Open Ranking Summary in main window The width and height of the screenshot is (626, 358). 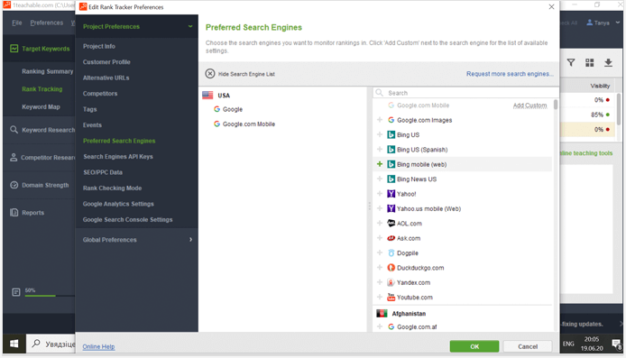click(48, 71)
